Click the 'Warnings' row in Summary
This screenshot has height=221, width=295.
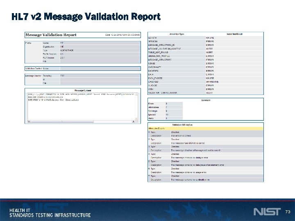[165, 111]
